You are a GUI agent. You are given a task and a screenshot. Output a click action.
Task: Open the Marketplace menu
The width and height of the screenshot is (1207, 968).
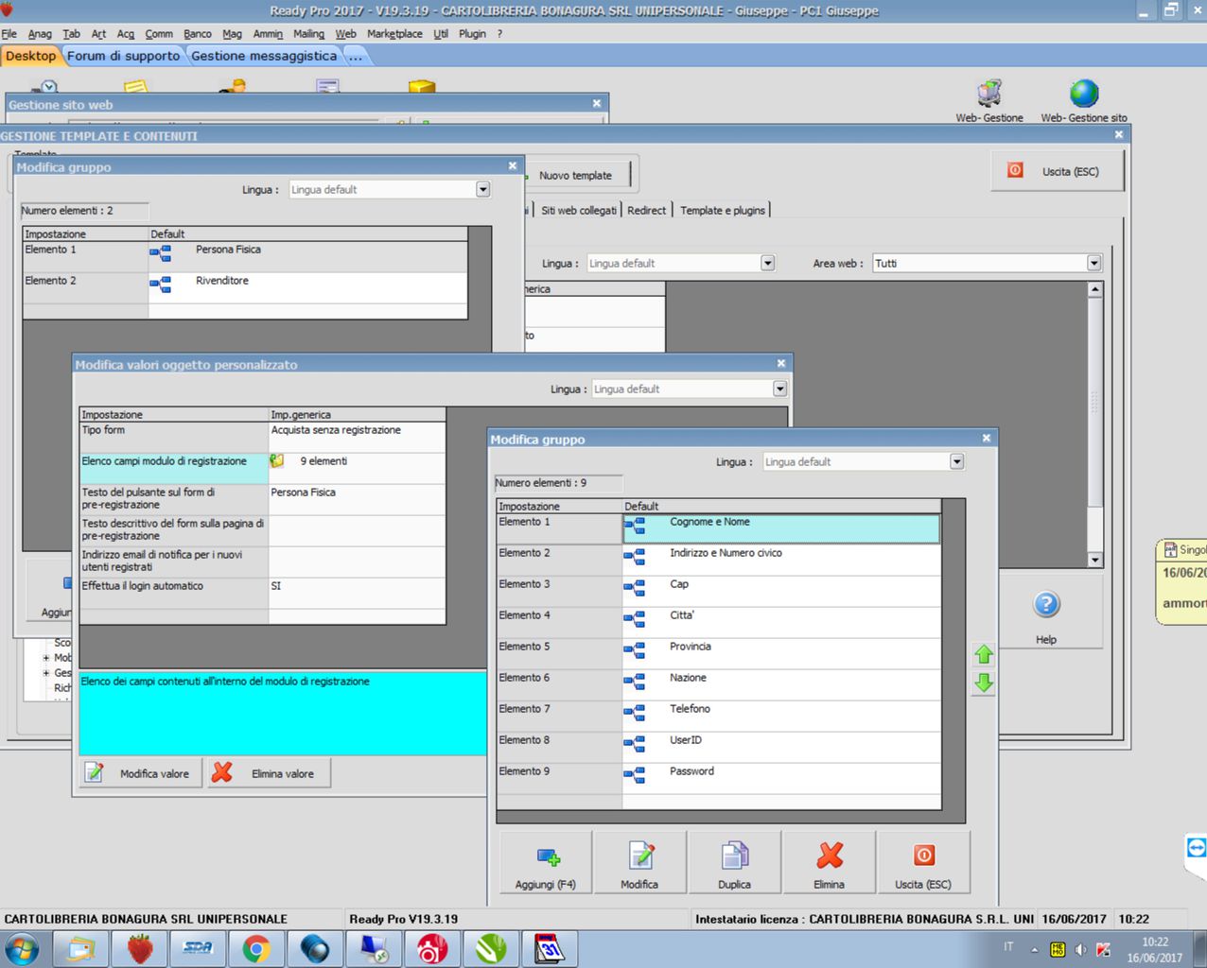pyautogui.click(x=394, y=34)
